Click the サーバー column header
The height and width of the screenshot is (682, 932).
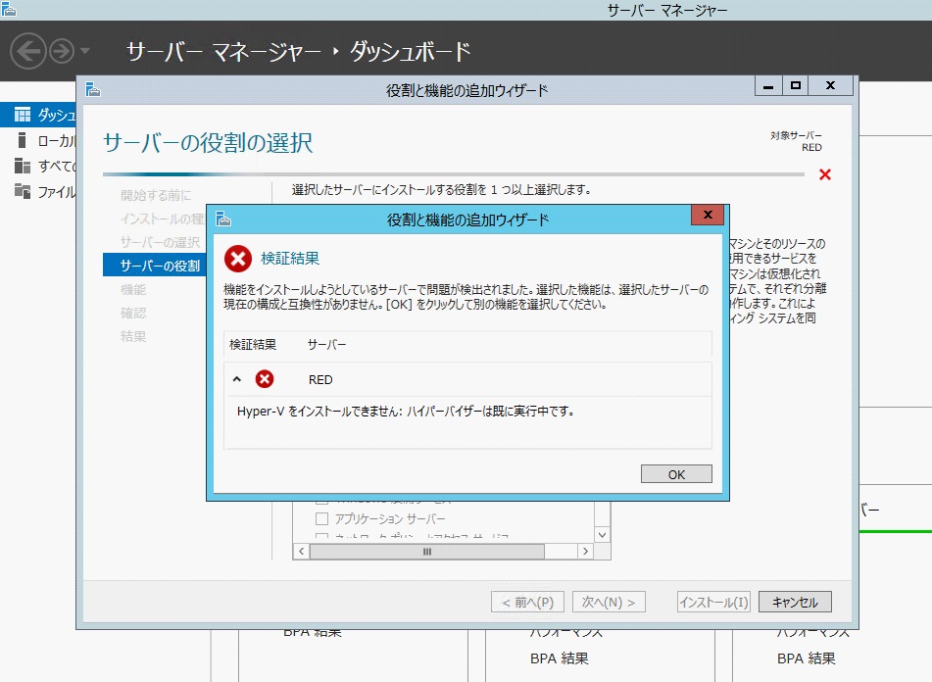(x=326, y=345)
